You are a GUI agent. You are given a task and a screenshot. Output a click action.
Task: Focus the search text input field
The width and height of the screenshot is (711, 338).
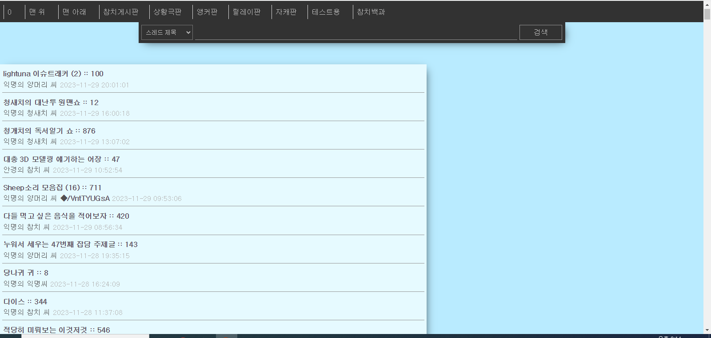(x=356, y=32)
